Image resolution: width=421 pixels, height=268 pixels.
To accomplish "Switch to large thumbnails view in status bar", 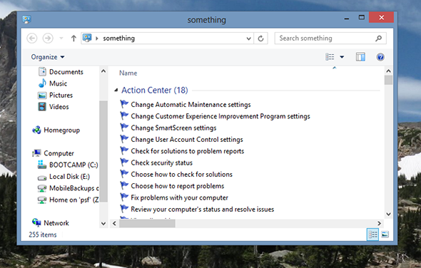I will pos(385,234).
